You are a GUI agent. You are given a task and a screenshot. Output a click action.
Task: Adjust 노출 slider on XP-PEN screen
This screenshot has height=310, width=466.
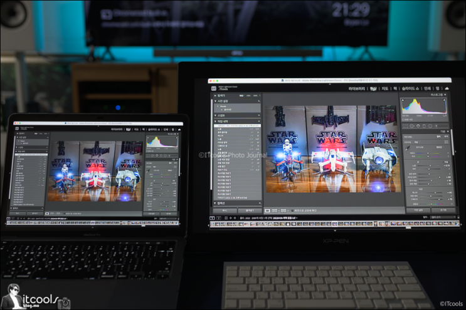tap(429, 165)
